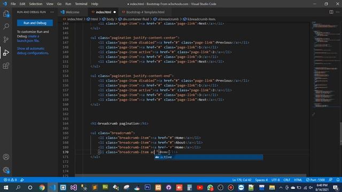Change encoding via UTF-8 indicator
The height and width of the screenshot is (192, 342).
tap(276, 180)
